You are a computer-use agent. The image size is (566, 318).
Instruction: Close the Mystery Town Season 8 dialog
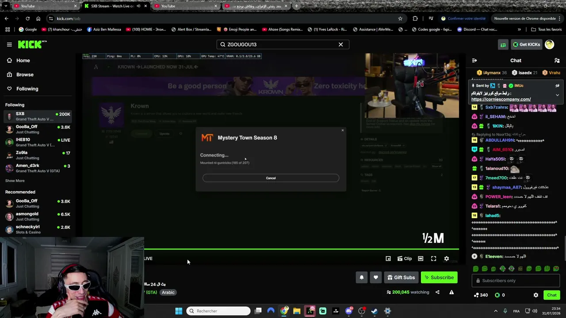(342, 130)
